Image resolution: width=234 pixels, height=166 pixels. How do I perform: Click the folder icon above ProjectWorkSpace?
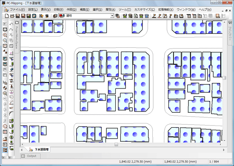click(x=17, y=23)
